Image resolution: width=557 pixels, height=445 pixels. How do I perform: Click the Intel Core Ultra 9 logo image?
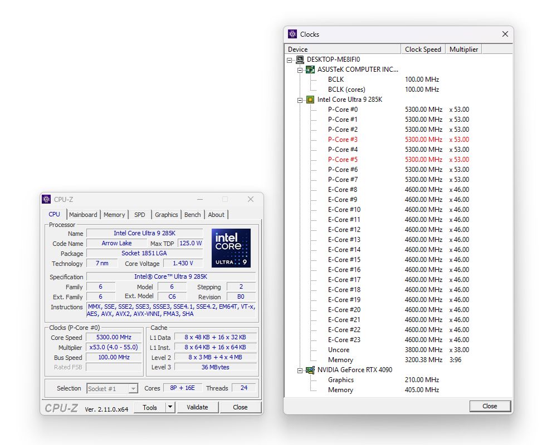click(x=231, y=248)
